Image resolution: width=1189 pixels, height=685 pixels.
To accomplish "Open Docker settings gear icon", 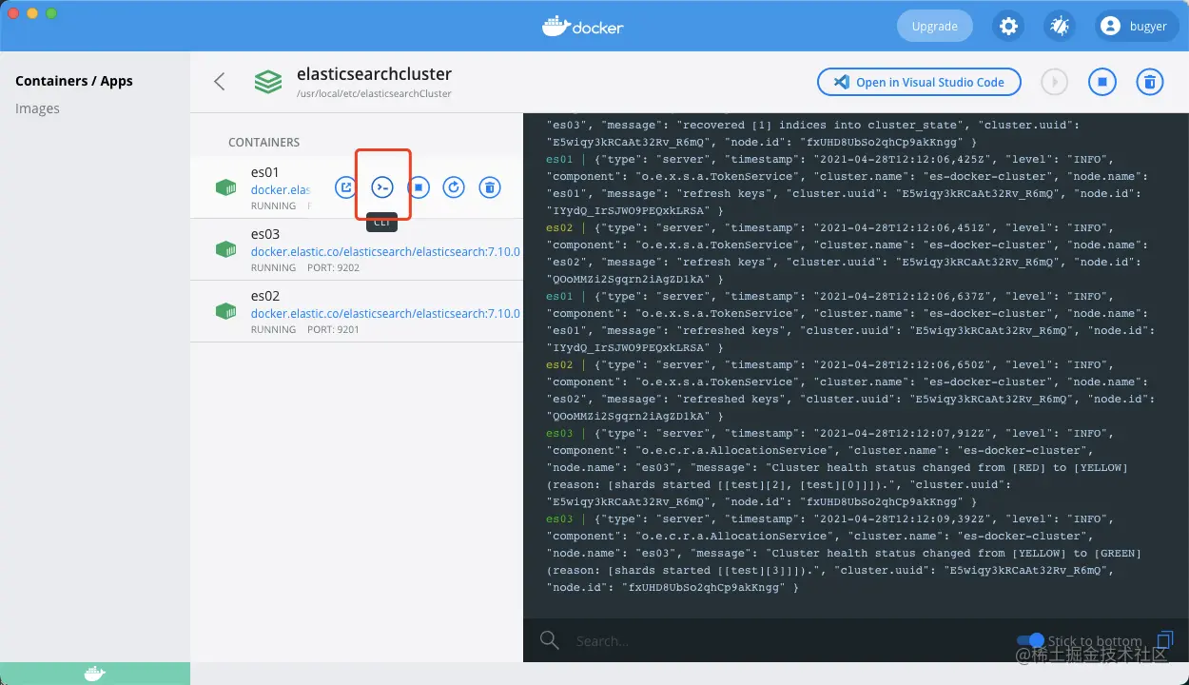I will click(1008, 27).
